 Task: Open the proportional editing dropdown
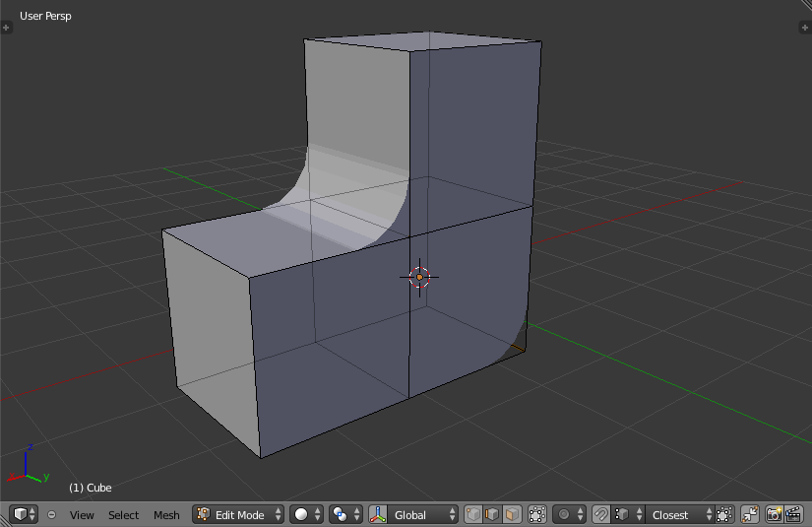(569, 514)
